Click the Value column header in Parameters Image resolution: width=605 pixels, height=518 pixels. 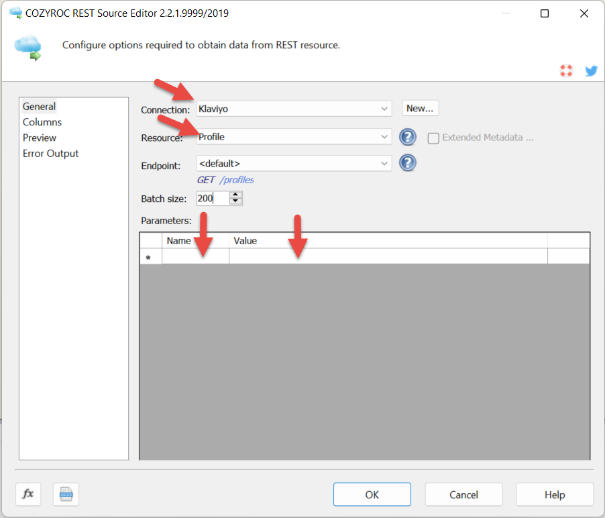click(388, 241)
